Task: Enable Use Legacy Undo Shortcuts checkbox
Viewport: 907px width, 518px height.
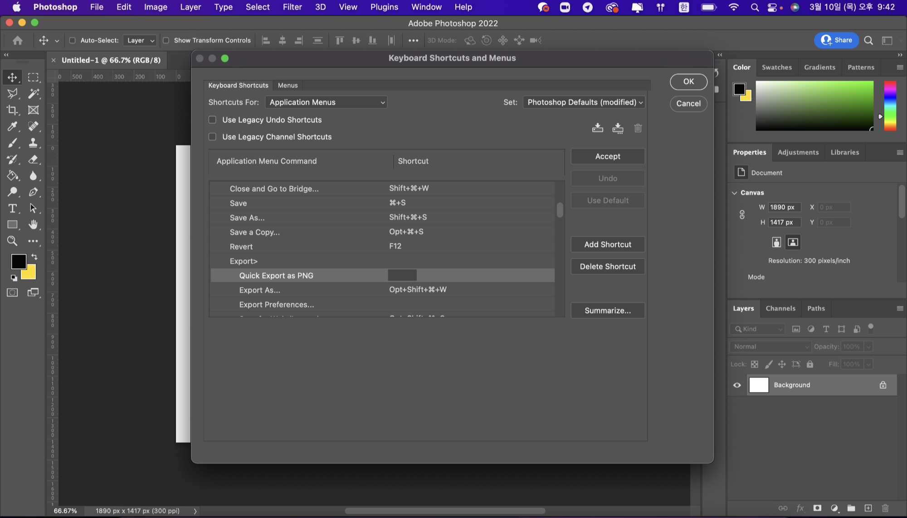Action: pyautogui.click(x=212, y=120)
